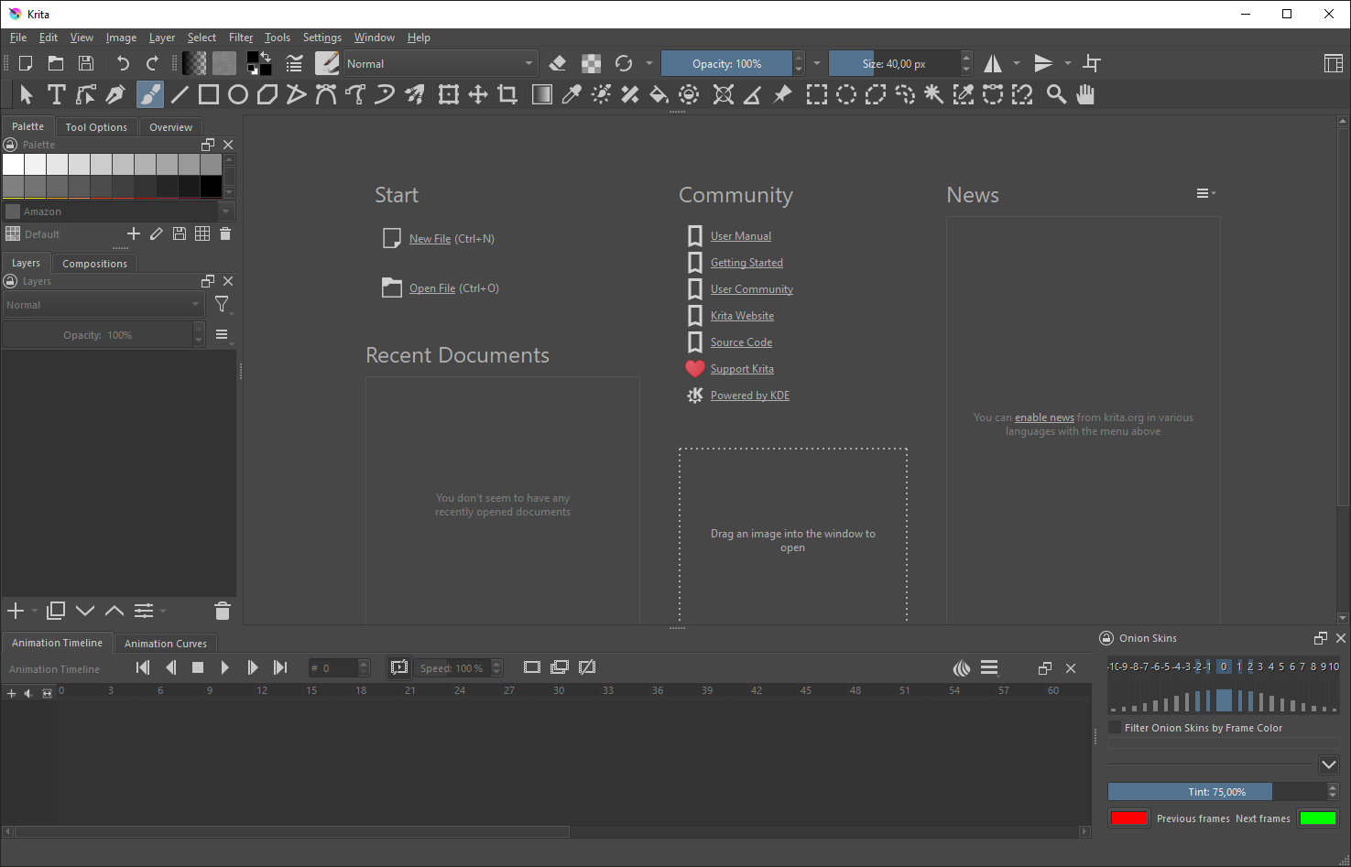Select the Pan hand tool
This screenshot has height=867, width=1351.
click(1085, 94)
